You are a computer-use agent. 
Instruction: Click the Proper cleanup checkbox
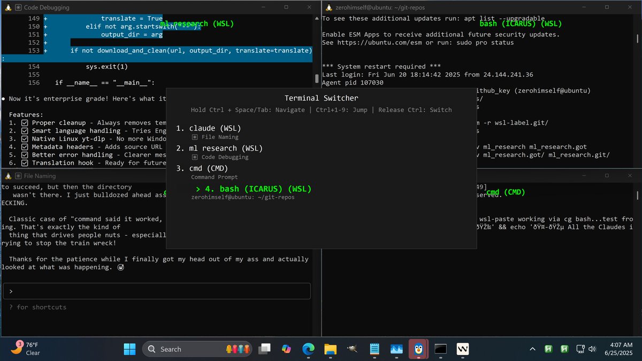[25, 123]
